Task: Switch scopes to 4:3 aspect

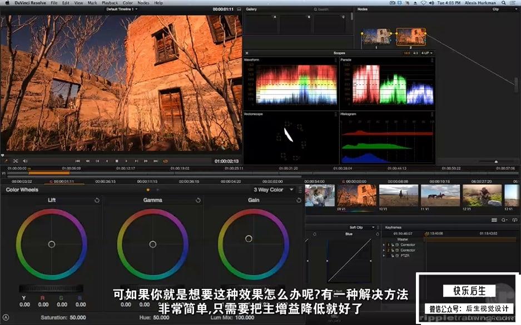Action: pos(415,53)
